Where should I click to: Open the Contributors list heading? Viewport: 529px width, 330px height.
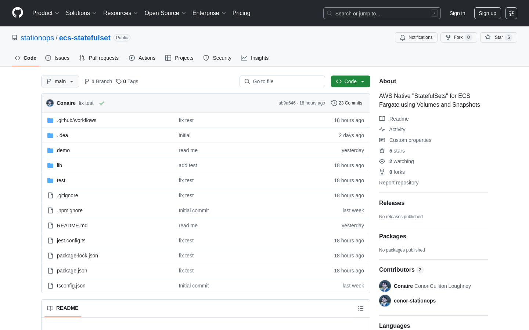(401, 269)
